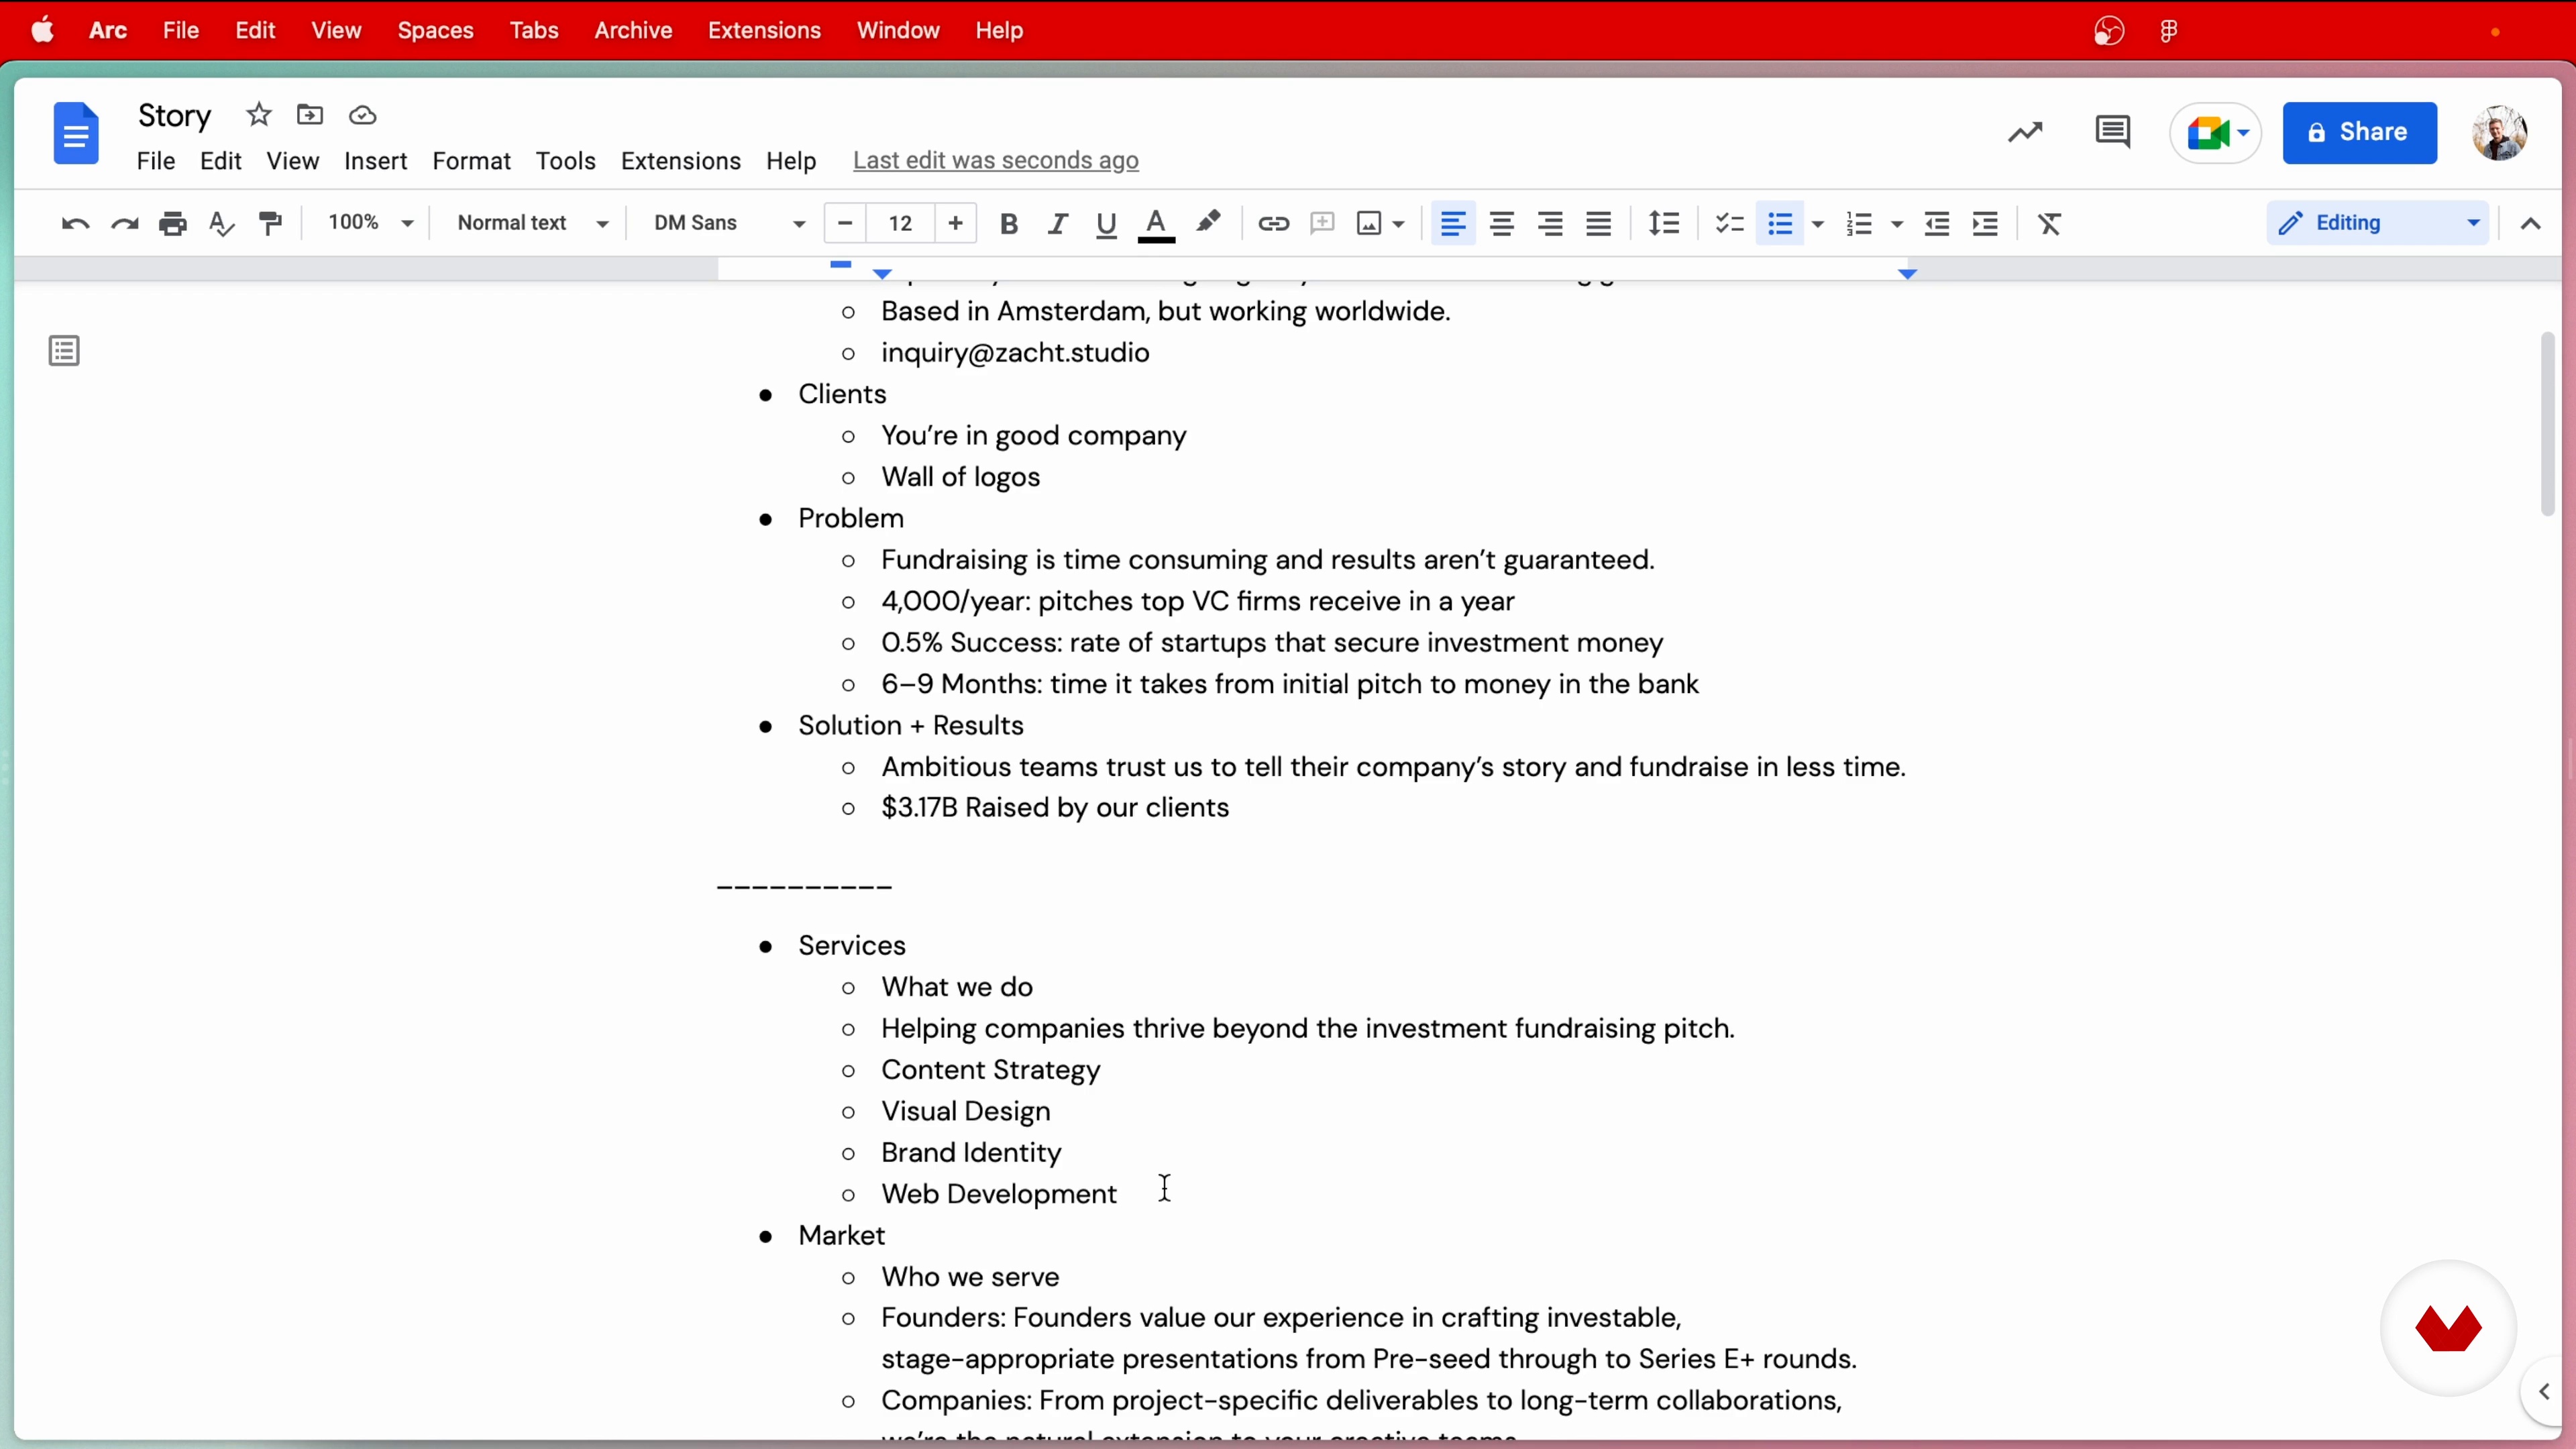The image size is (2576, 1449).
Task: Insert a link using chain icon
Action: 1273,223
